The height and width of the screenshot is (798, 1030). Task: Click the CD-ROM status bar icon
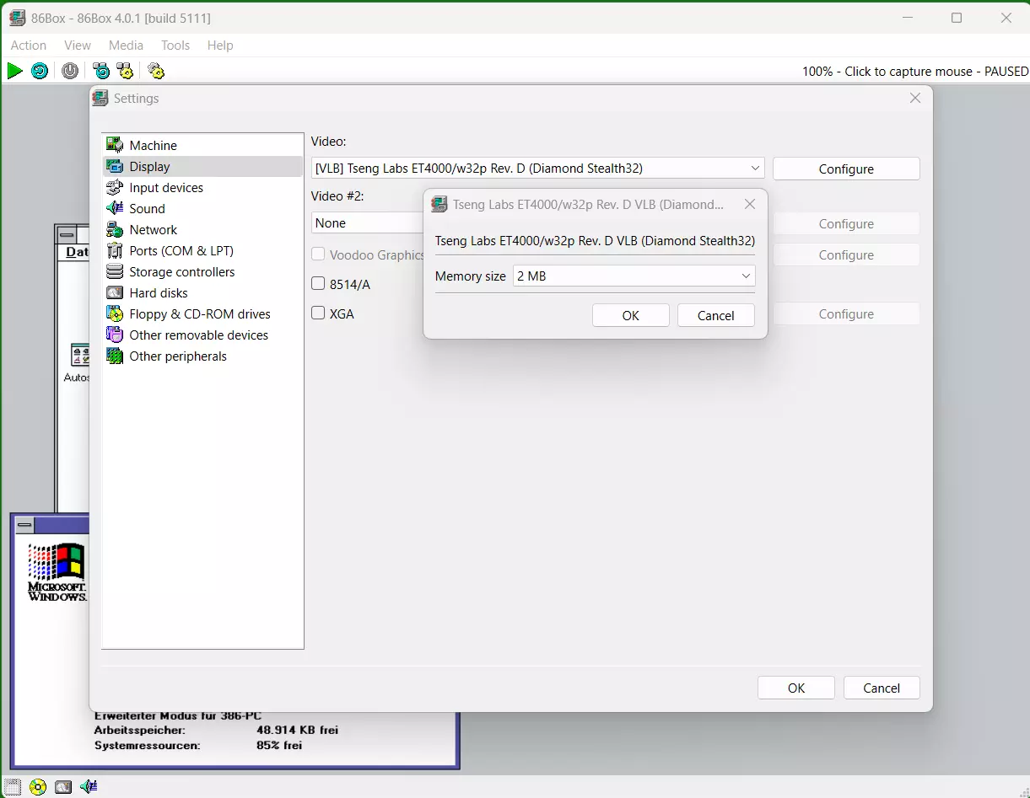[38, 787]
